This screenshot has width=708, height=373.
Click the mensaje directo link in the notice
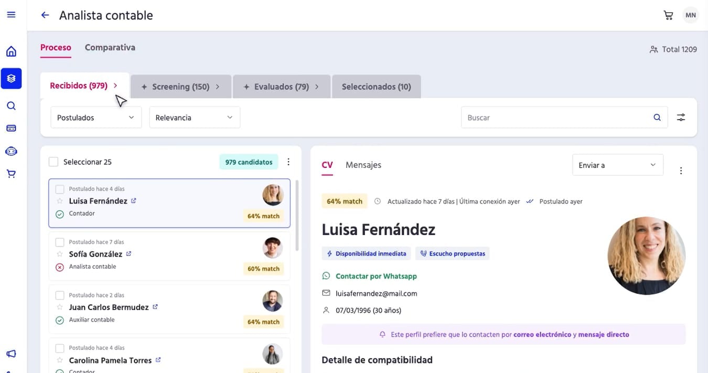click(x=604, y=334)
